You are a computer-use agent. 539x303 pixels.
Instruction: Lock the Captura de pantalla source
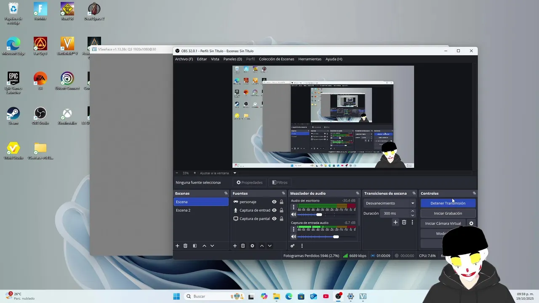point(281,219)
